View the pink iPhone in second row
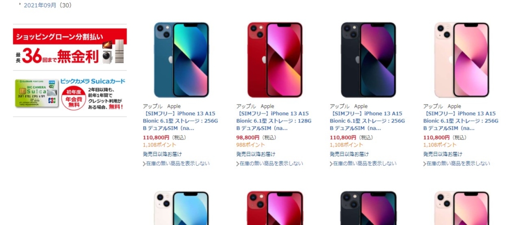506x225 pixels. point(462,208)
